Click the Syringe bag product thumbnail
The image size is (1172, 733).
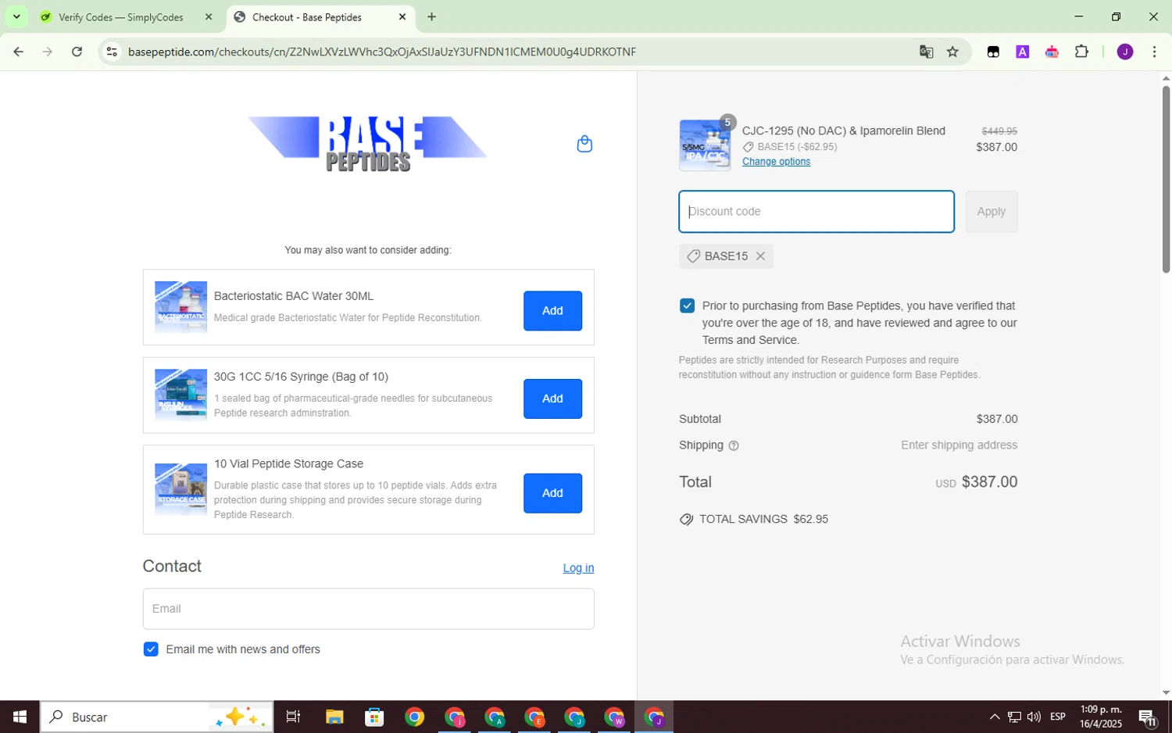(180, 395)
